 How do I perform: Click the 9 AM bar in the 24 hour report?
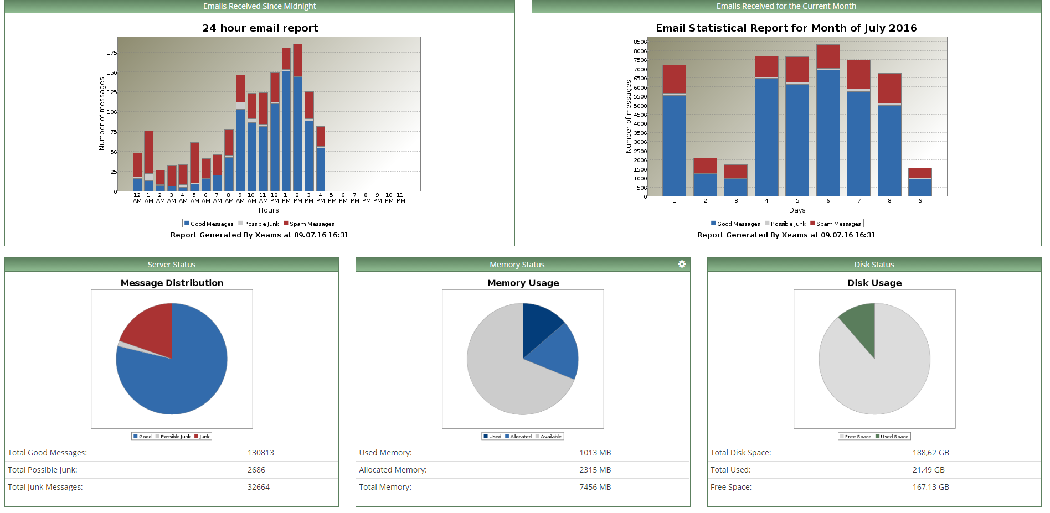click(240, 133)
